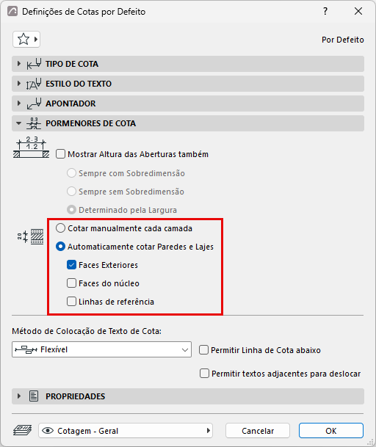Click the Pormenores de Cota panel icon
Screen dimensions: 376x447
tap(34, 123)
